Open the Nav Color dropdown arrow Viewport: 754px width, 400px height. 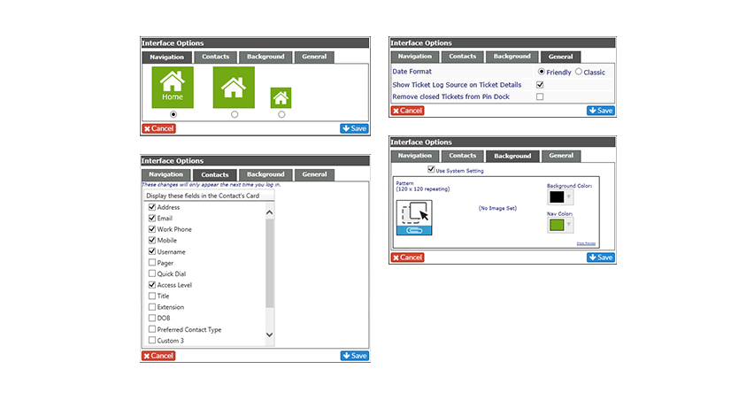[x=569, y=225]
